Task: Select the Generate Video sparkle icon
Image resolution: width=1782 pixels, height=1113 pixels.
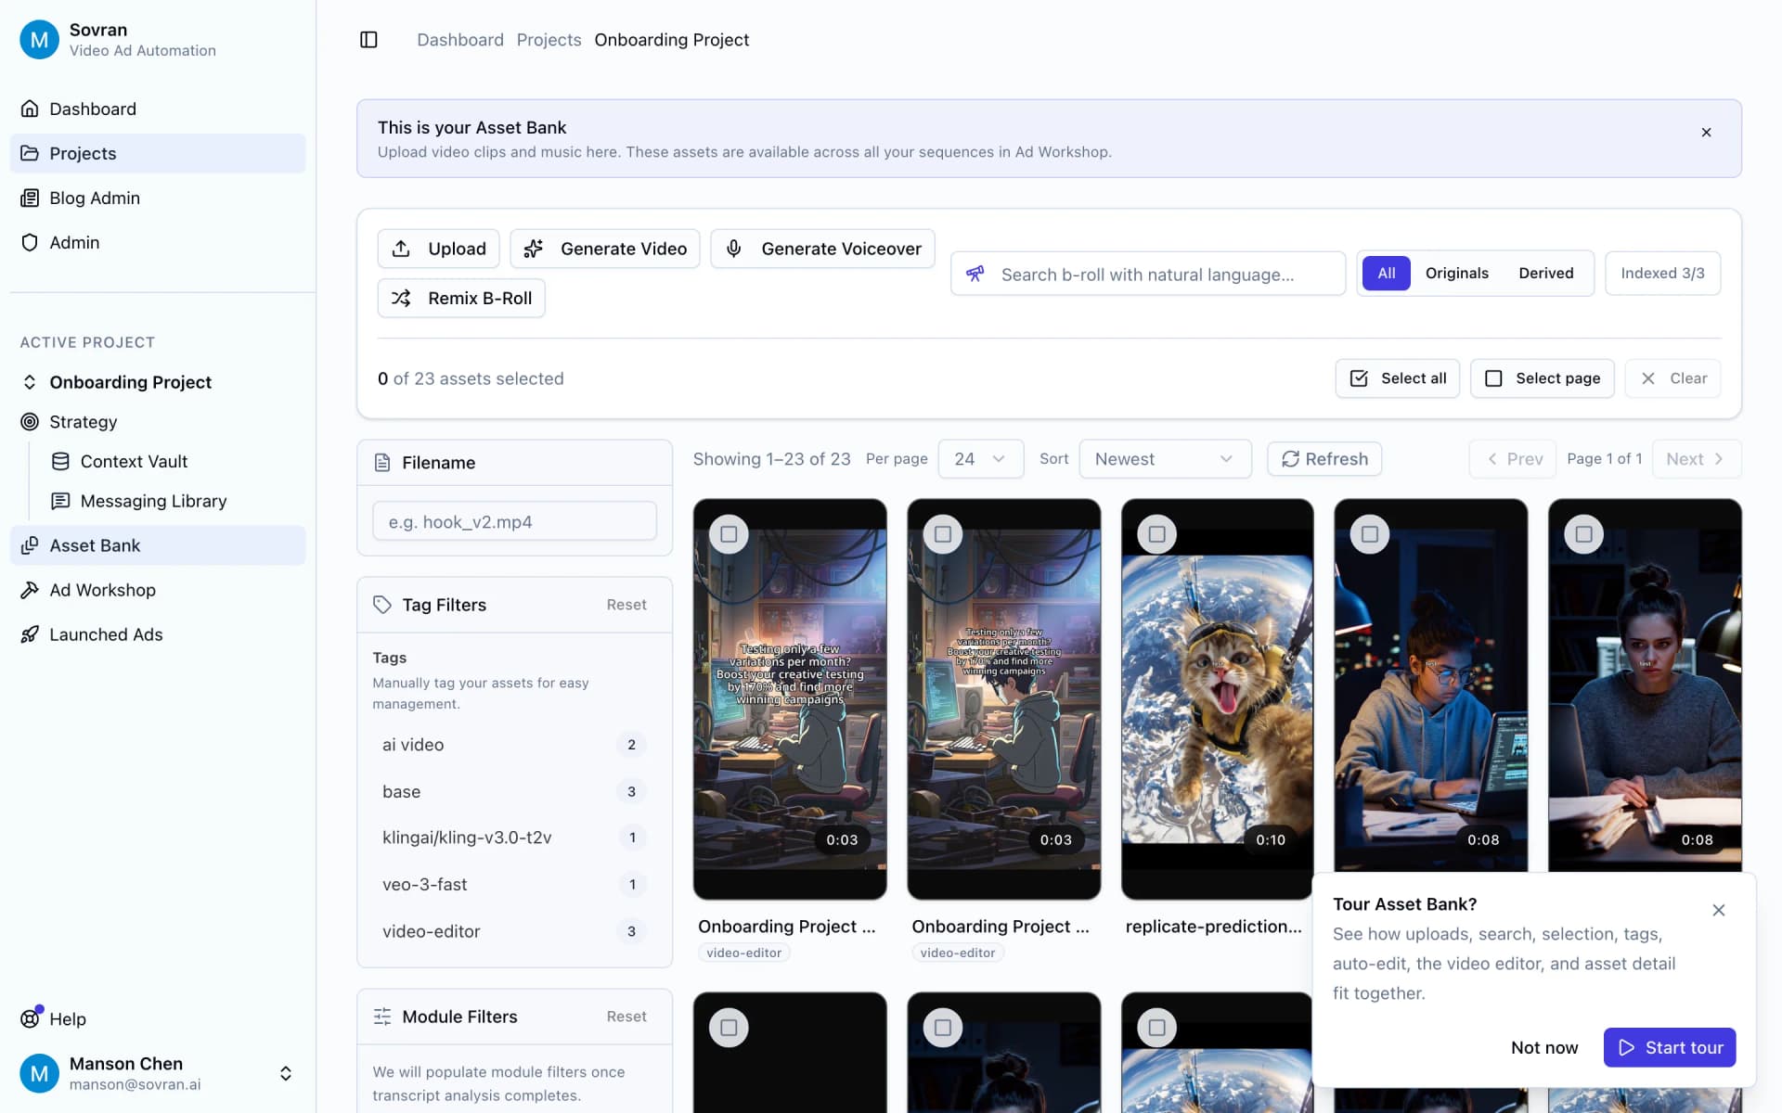Action: pyautogui.click(x=533, y=248)
